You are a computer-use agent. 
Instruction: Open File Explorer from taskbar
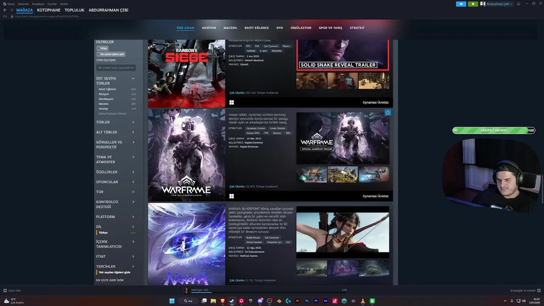click(x=213, y=301)
